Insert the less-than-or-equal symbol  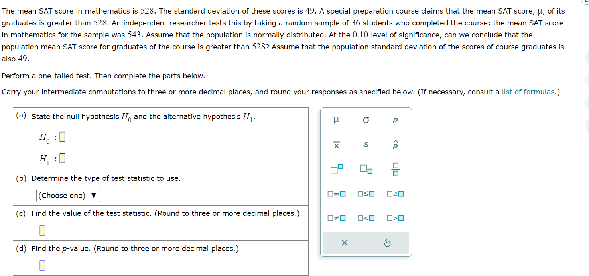pyautogui.click(x=366, y=194)
